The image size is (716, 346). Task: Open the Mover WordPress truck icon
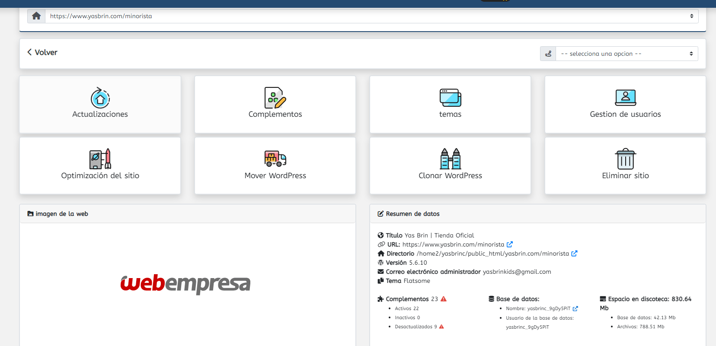[275, 159]
